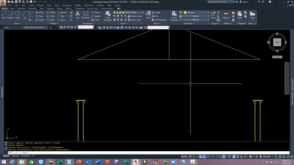Open Decimal units dropdown
Viewport: 294px width, 165px height.
coord(268,157)
